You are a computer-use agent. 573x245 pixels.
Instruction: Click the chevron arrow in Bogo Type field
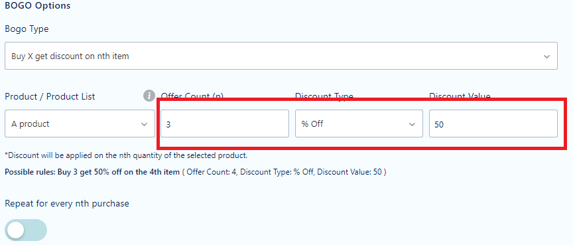pyautogui.click(x=546, y=56)
